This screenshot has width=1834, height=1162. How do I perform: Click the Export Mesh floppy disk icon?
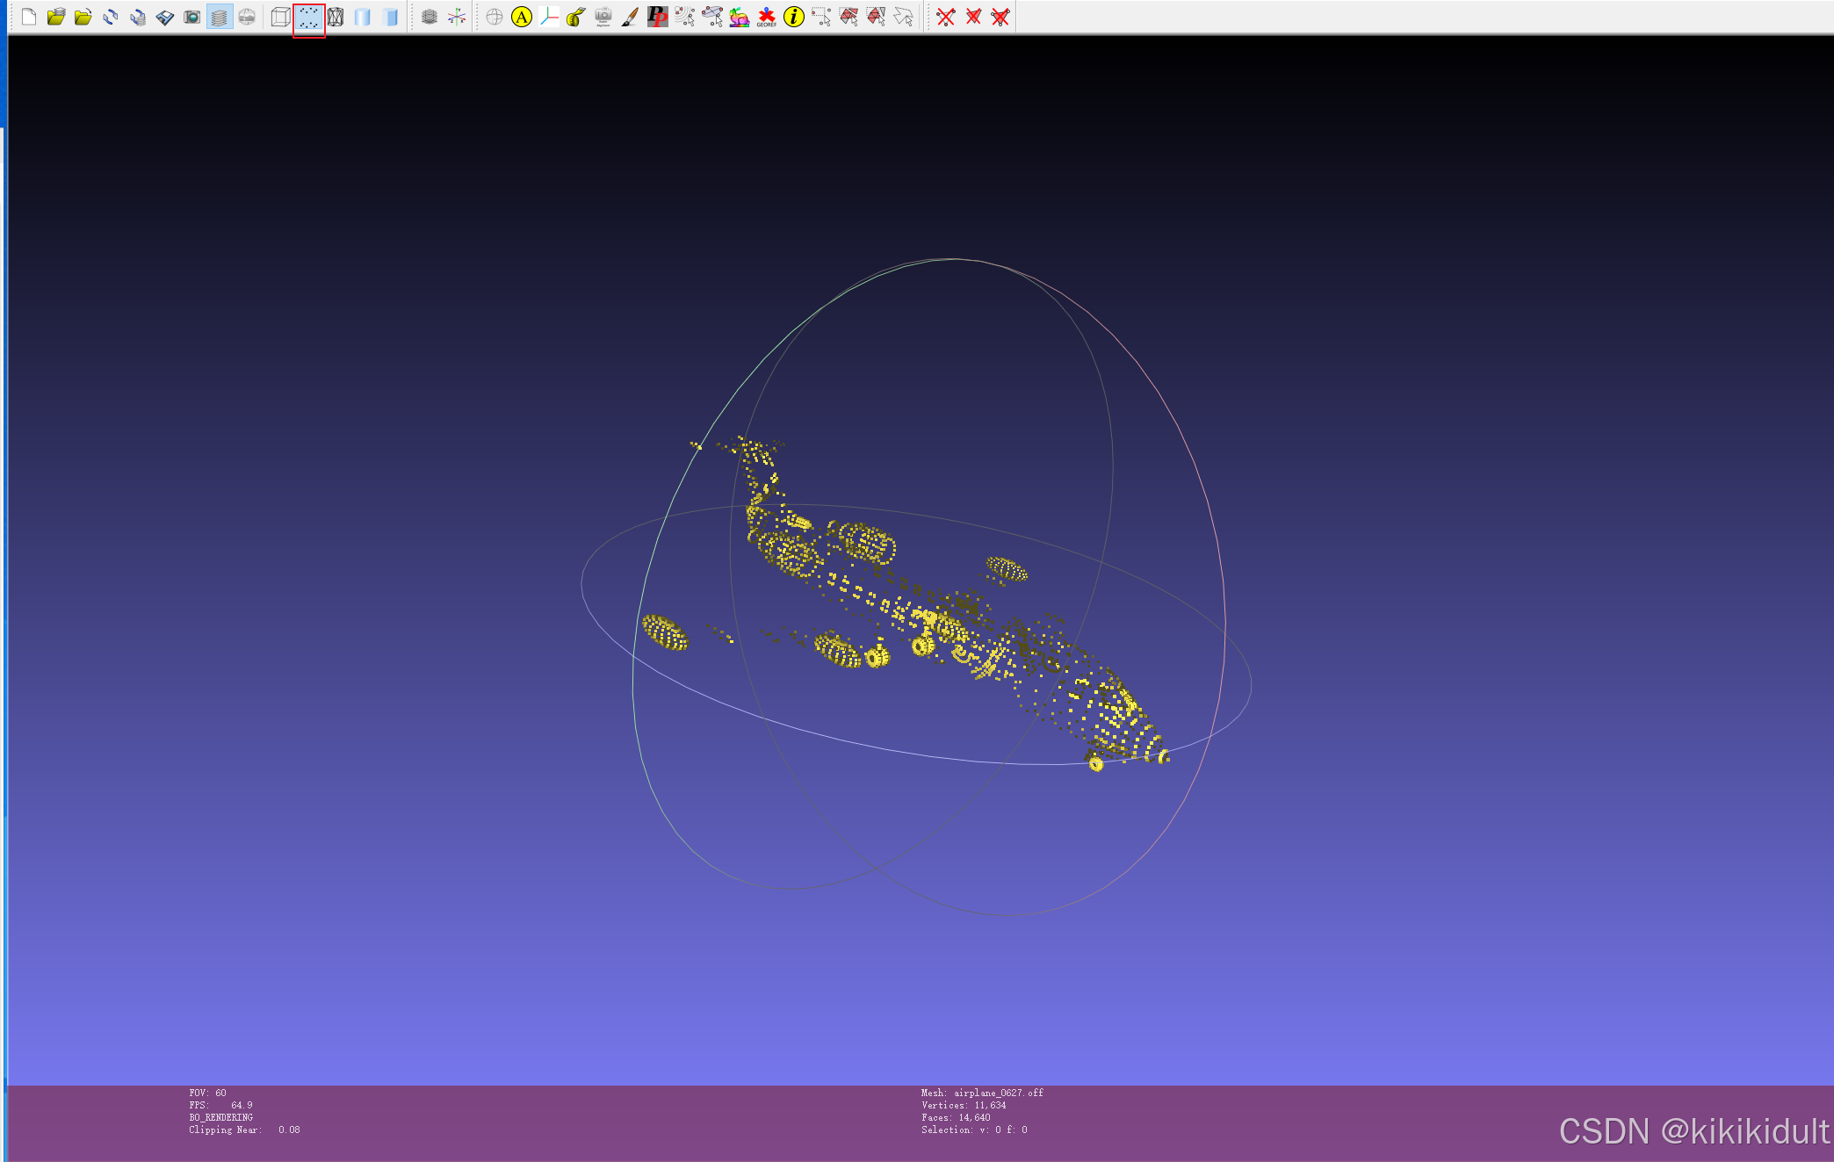pyautogui.click(x=164, y=17)
